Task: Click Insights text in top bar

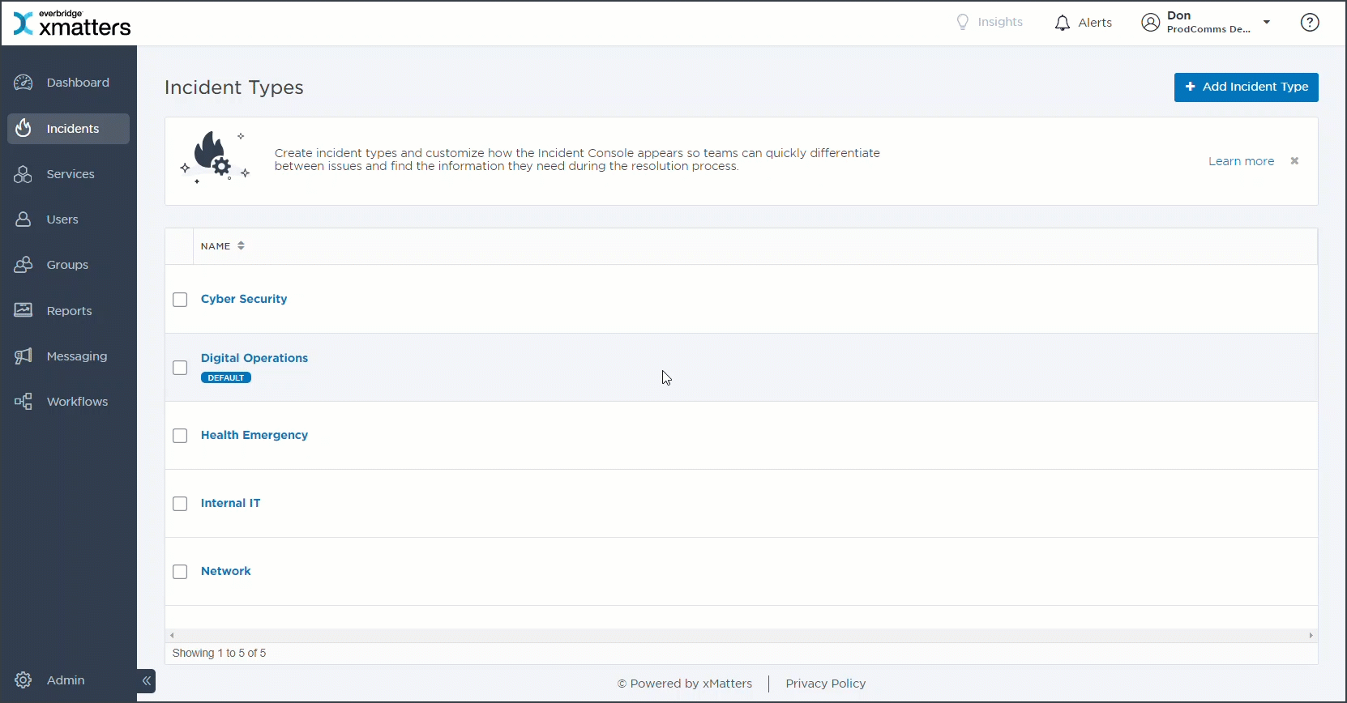Action: click(1000, 22)
